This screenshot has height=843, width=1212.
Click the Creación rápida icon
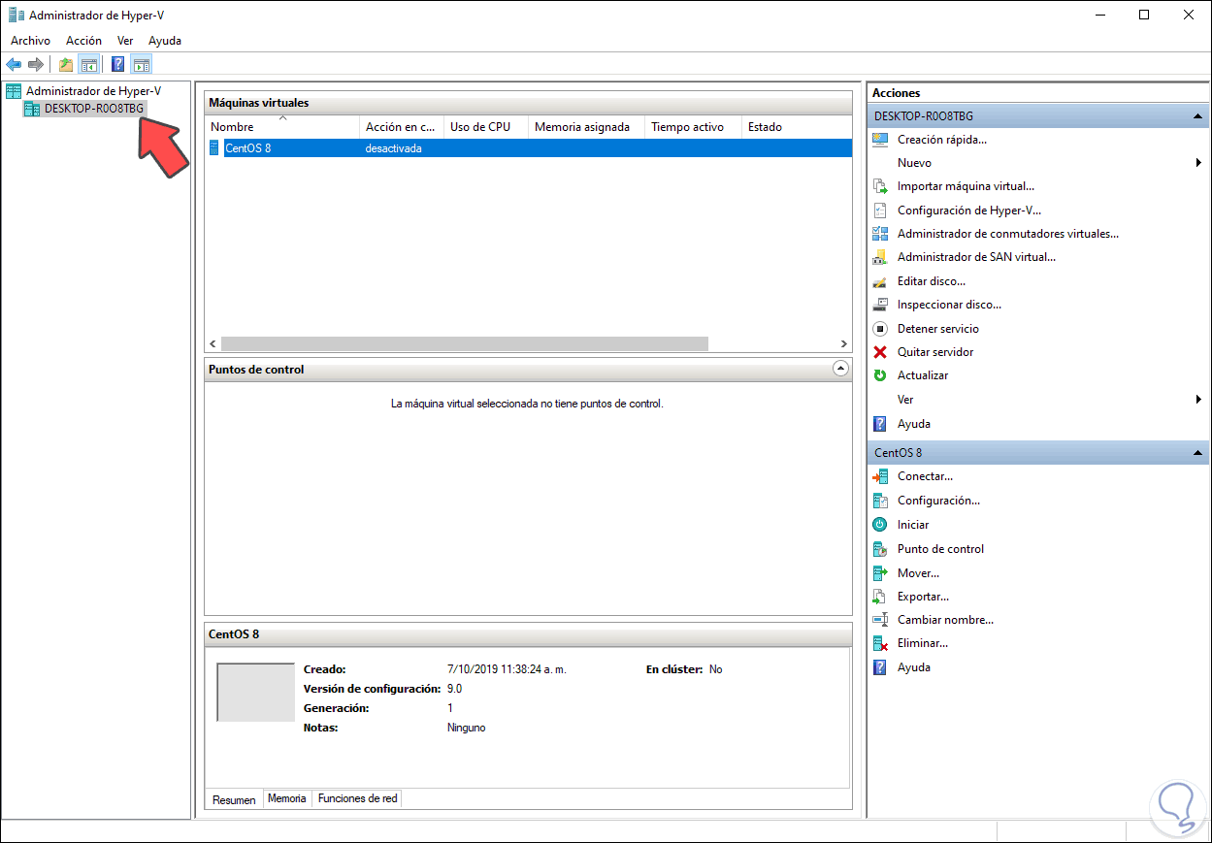click(880, 140)
